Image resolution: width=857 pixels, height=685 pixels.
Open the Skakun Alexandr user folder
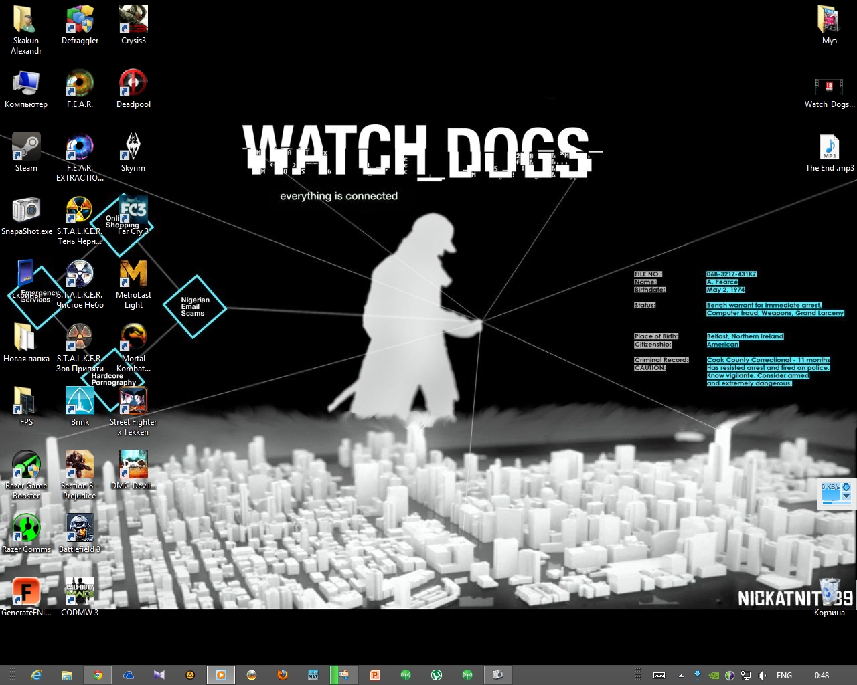click(x=26, y=30)
